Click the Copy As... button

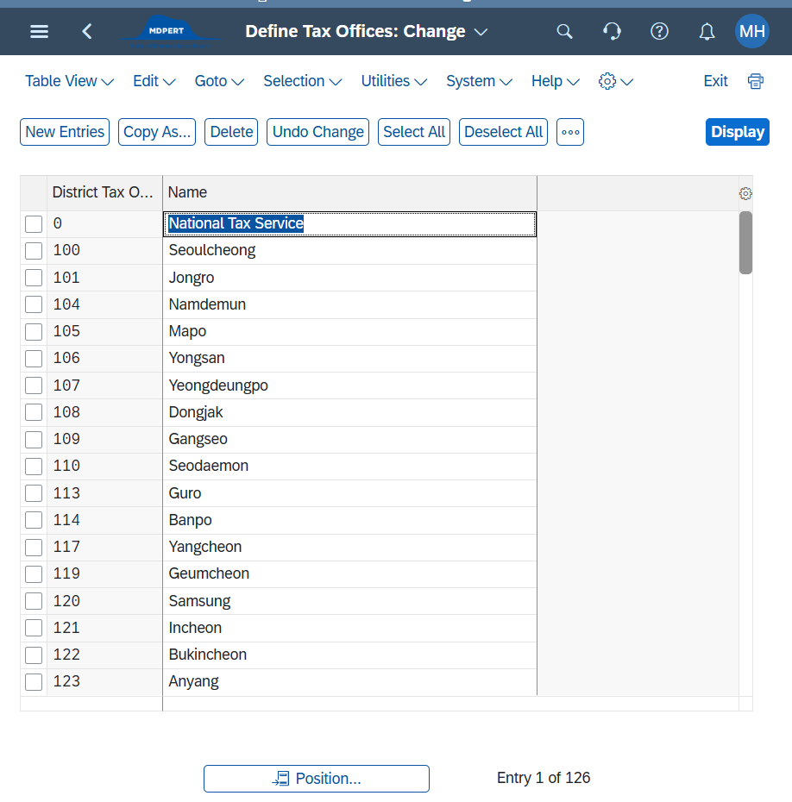point(157,132)
